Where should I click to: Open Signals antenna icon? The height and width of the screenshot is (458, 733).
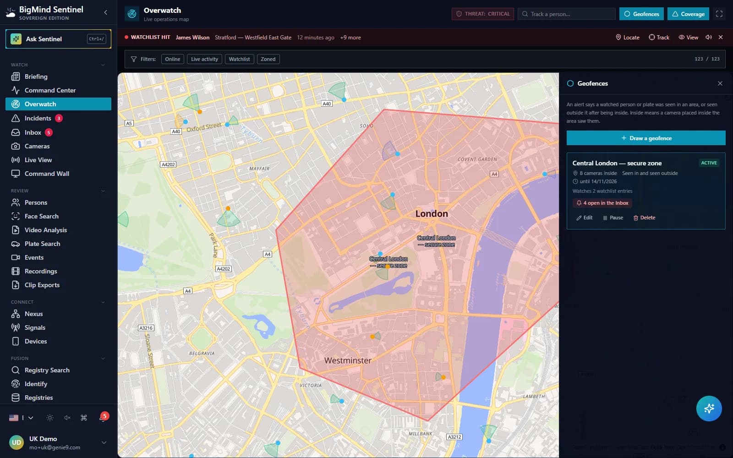tap(16, 327)
